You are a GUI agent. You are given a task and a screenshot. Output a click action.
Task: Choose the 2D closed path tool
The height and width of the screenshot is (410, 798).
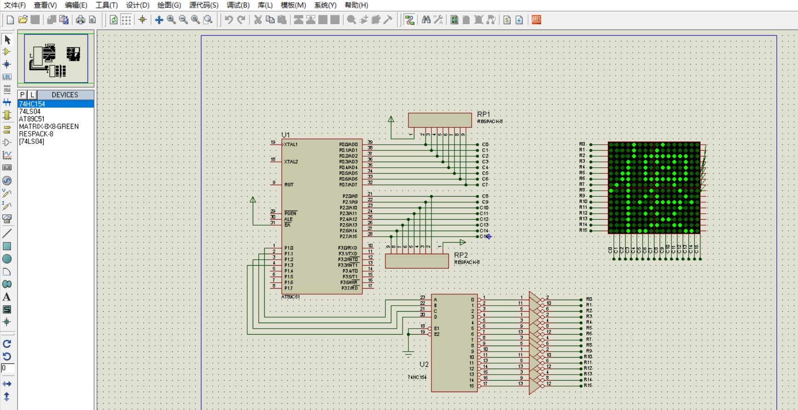pos(7,284)
